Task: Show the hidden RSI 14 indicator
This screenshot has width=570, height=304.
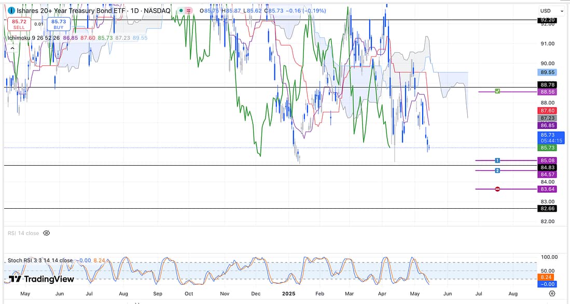Action: (46, 234)
